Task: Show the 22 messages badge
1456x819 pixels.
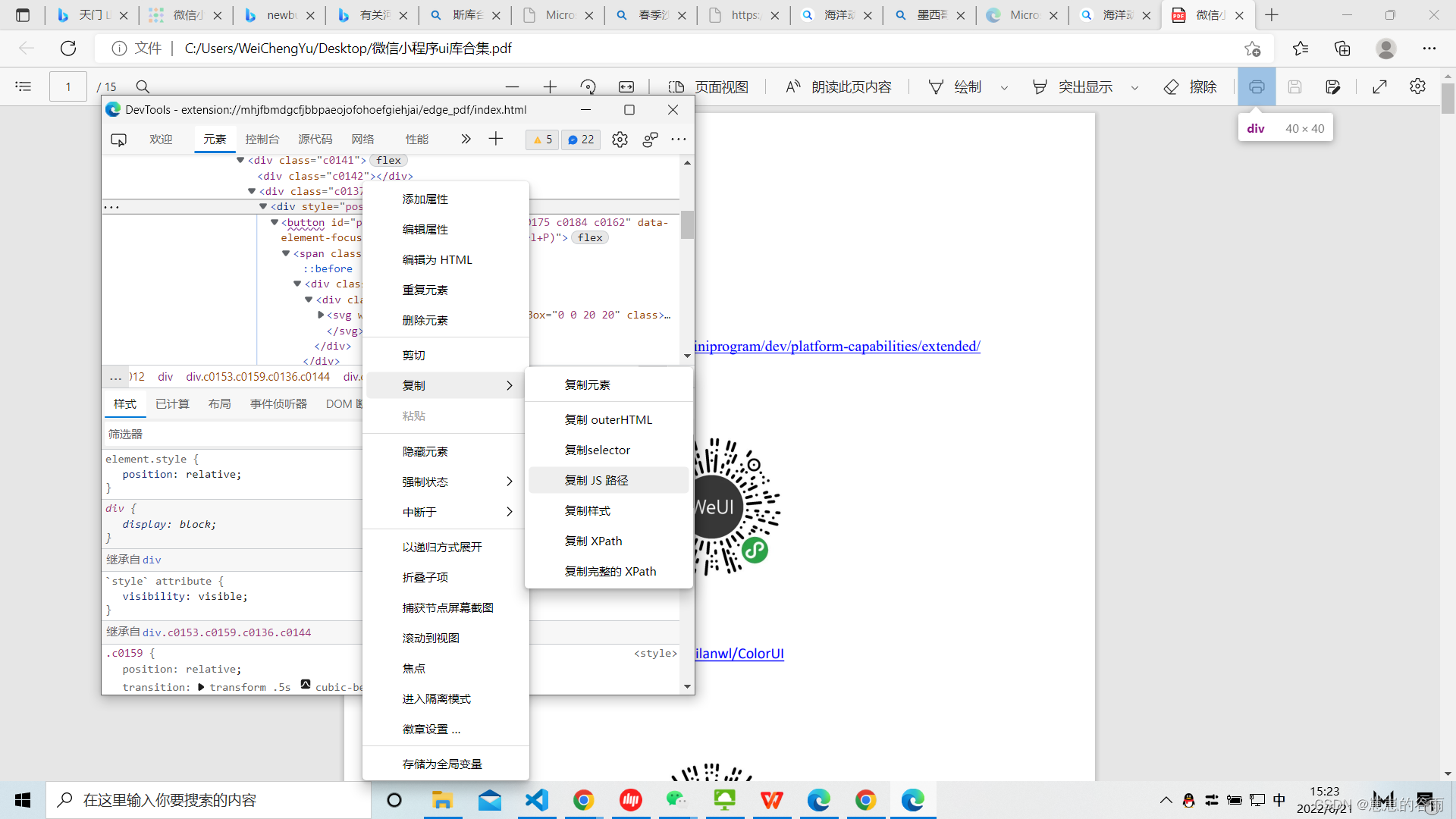Action: click(581, 140)
